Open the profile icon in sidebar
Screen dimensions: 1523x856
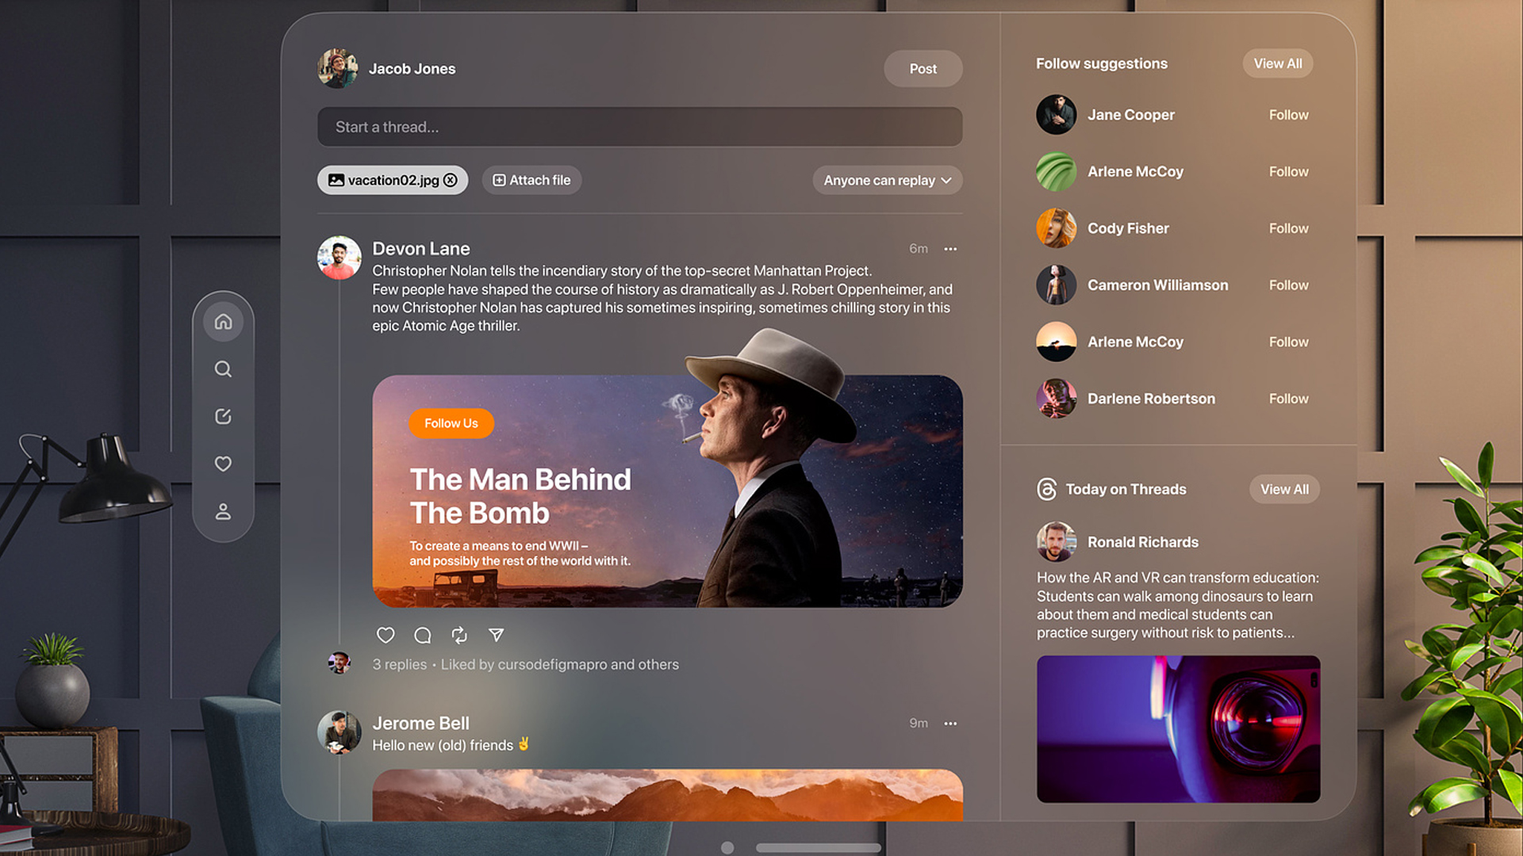223,512
